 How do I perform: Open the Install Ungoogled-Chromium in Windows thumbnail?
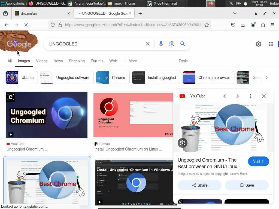(x=134, y=183)
